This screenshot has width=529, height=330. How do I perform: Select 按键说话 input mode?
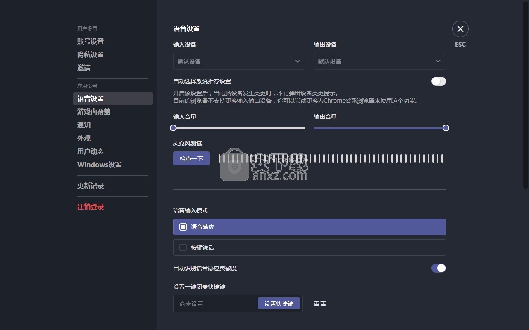tap(310, 247)
